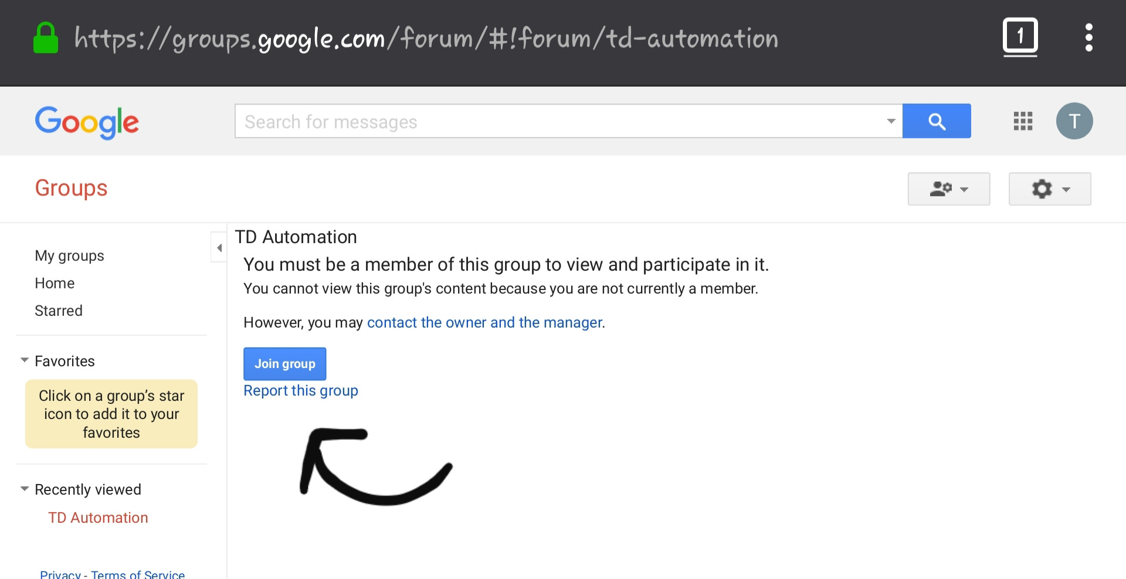Click the Google logo
Viewport: 1126px width, 579px height.
[87, 122]
